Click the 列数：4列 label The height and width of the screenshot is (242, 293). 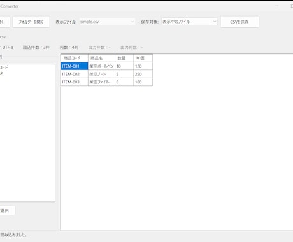coord(69,47)
